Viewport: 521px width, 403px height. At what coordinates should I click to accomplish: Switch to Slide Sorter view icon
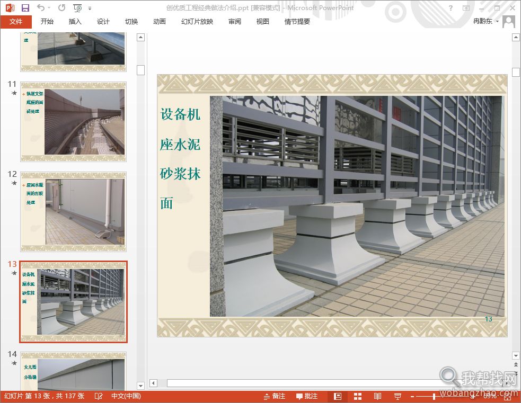pyautogui.click(x=358, y=396)
